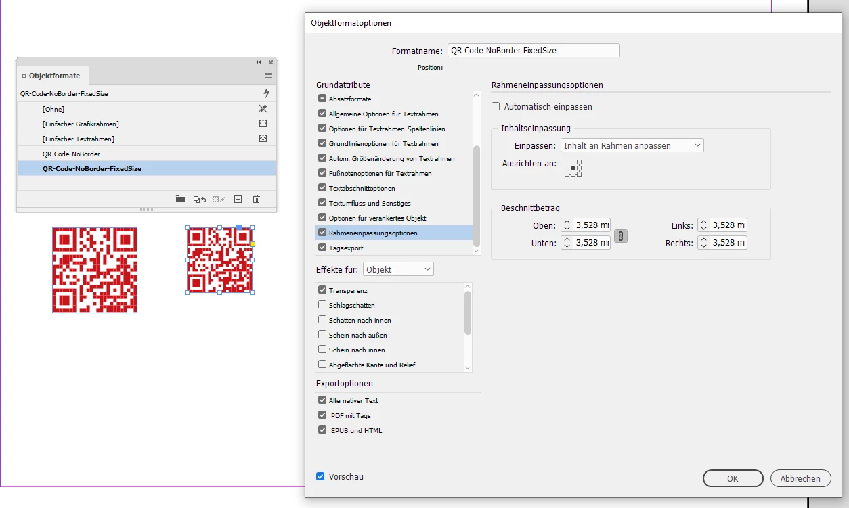Select Fußnotenoptionen für Textrahmen entry
Viewport: 849px width, 508px height.
[394, 173]
